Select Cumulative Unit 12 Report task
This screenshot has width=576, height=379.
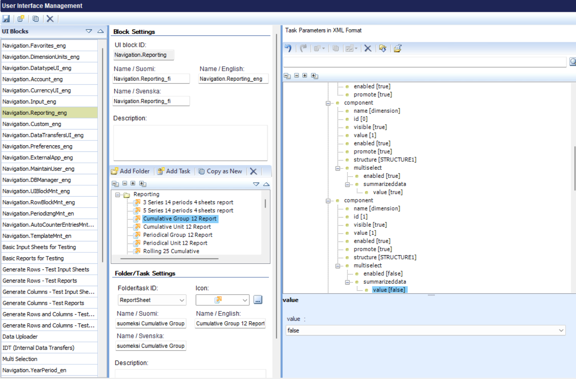(177, 227)
